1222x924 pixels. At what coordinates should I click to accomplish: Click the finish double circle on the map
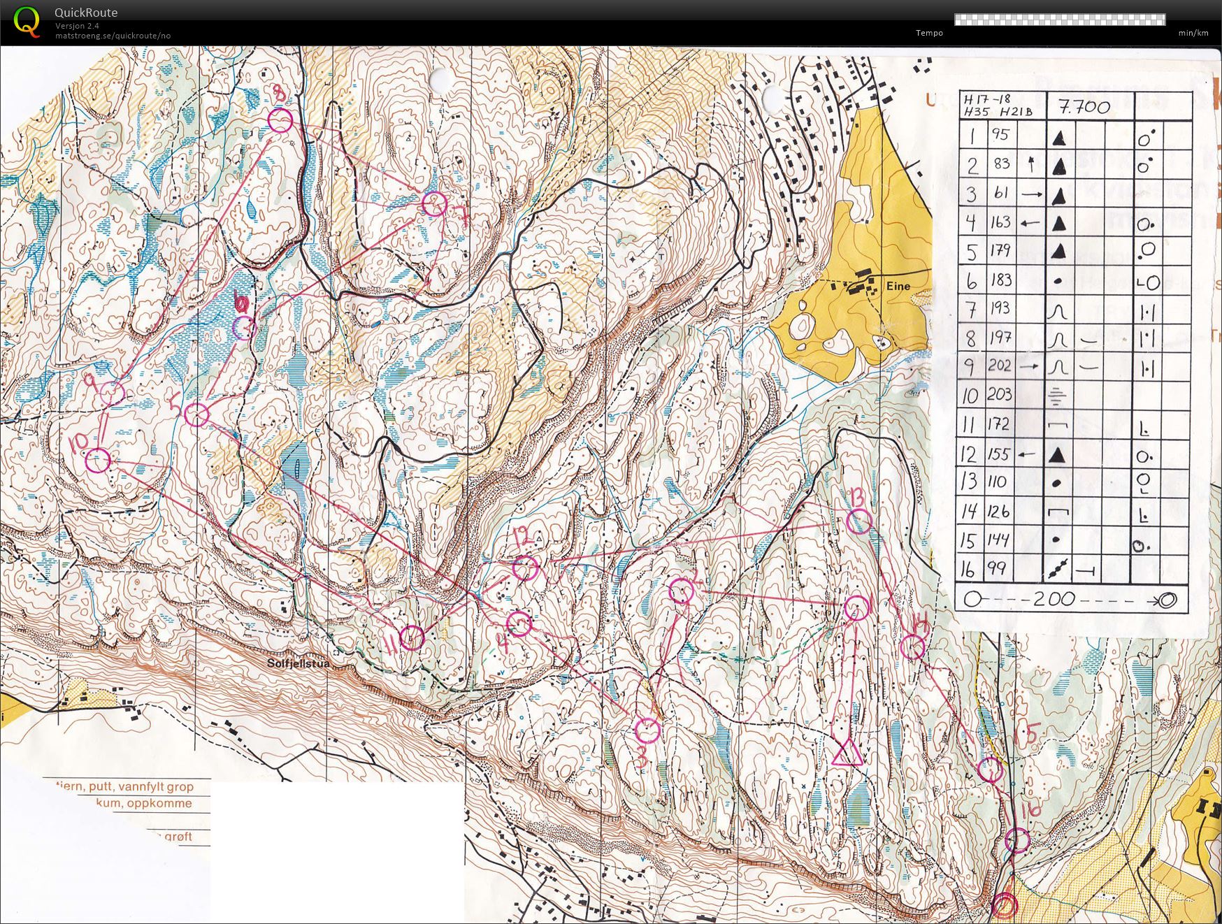pyautogui.click(x=1005, y=906)
